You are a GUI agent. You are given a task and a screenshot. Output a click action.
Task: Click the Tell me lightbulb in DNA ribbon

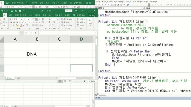pyautogui.click(x=74, y=15)
